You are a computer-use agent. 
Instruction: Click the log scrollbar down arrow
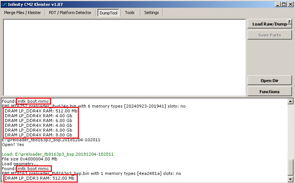[290, 179]
